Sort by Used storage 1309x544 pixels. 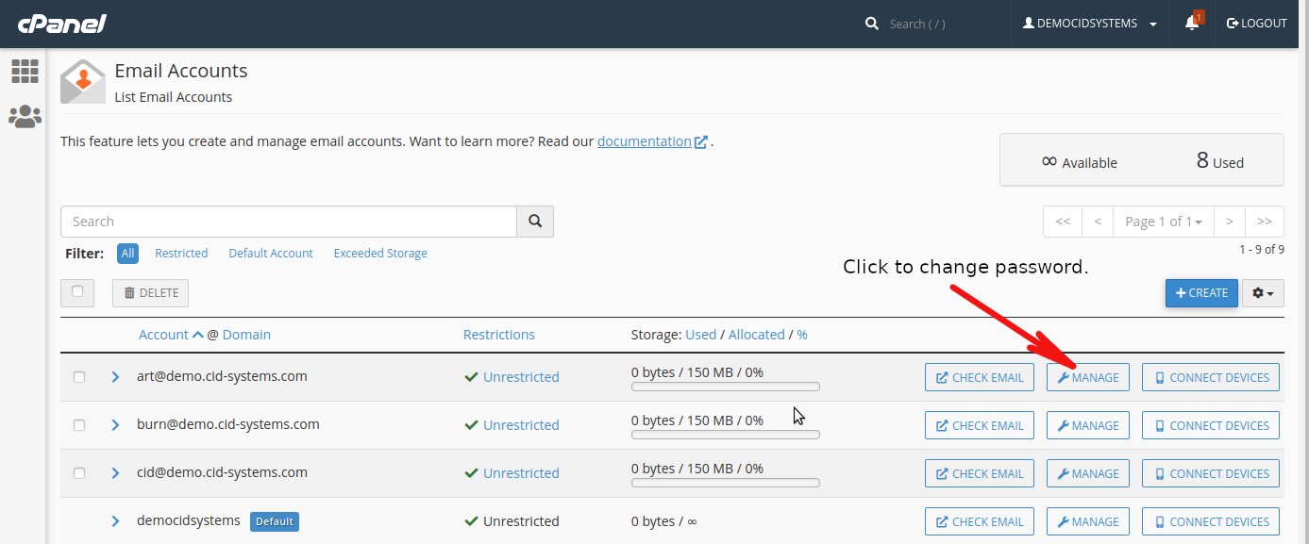pyautogui.click(x=701, y=335)
